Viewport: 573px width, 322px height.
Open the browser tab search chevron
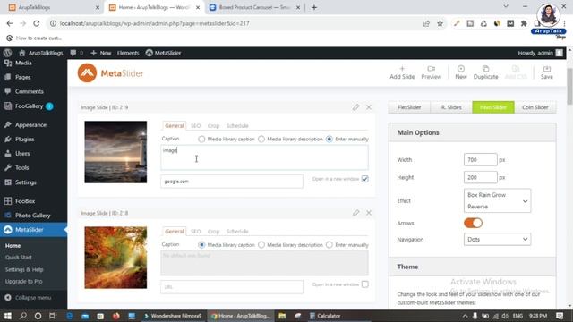(x=506, y=6)
